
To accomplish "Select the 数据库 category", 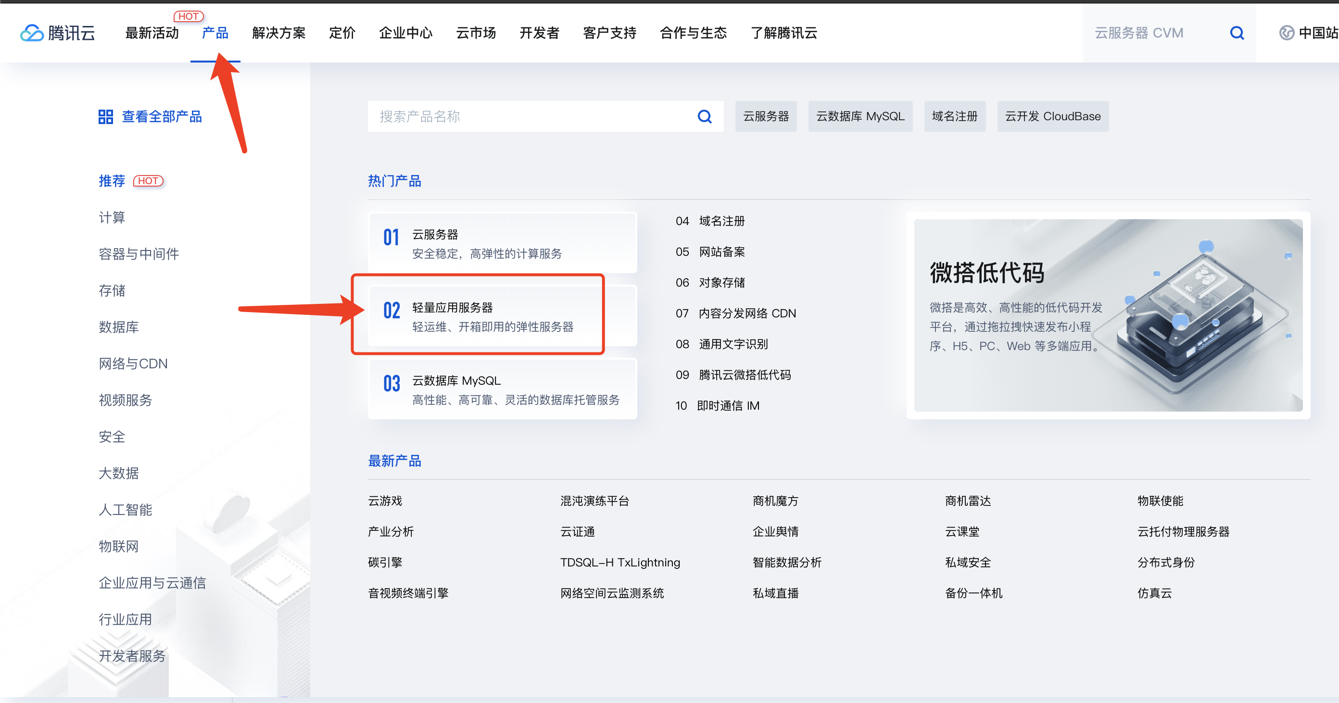I will point(118,327).
